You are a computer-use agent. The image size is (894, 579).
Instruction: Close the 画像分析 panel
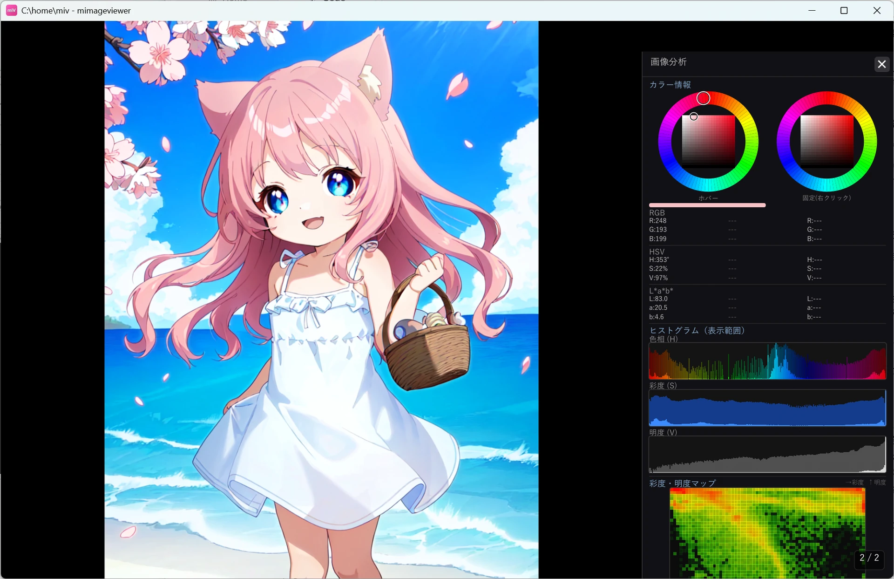[x=881, y=64]
